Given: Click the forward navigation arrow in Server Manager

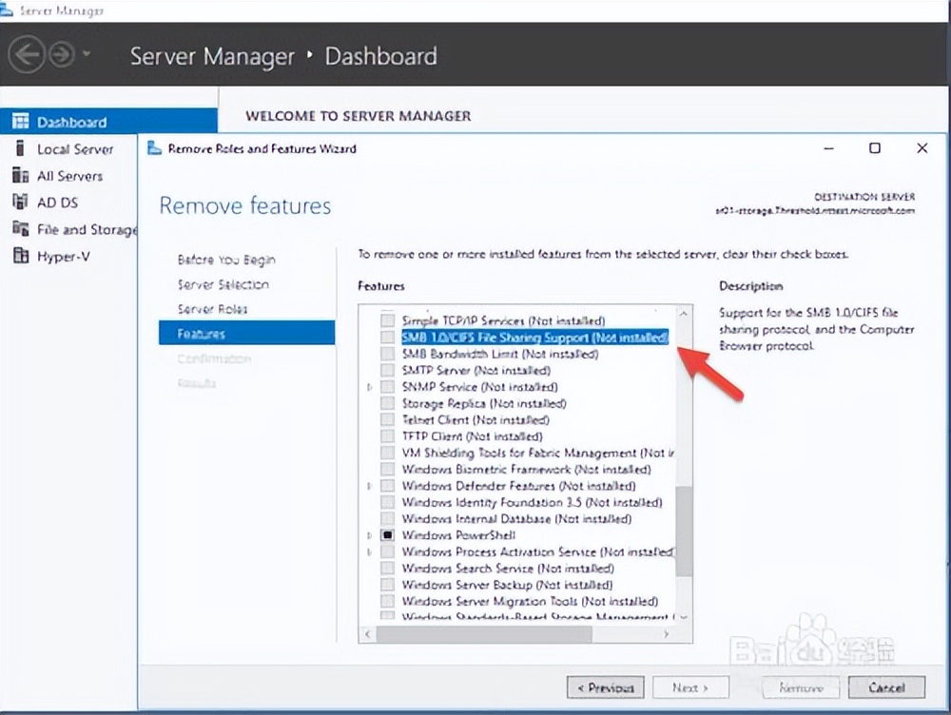Looking at the screenshot, I should point(61,54).
